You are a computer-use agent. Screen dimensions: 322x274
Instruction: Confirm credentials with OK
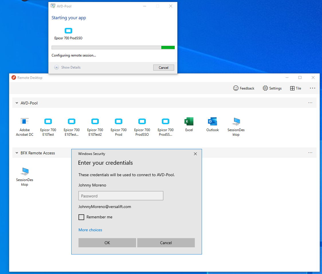[x=107, y=243]
